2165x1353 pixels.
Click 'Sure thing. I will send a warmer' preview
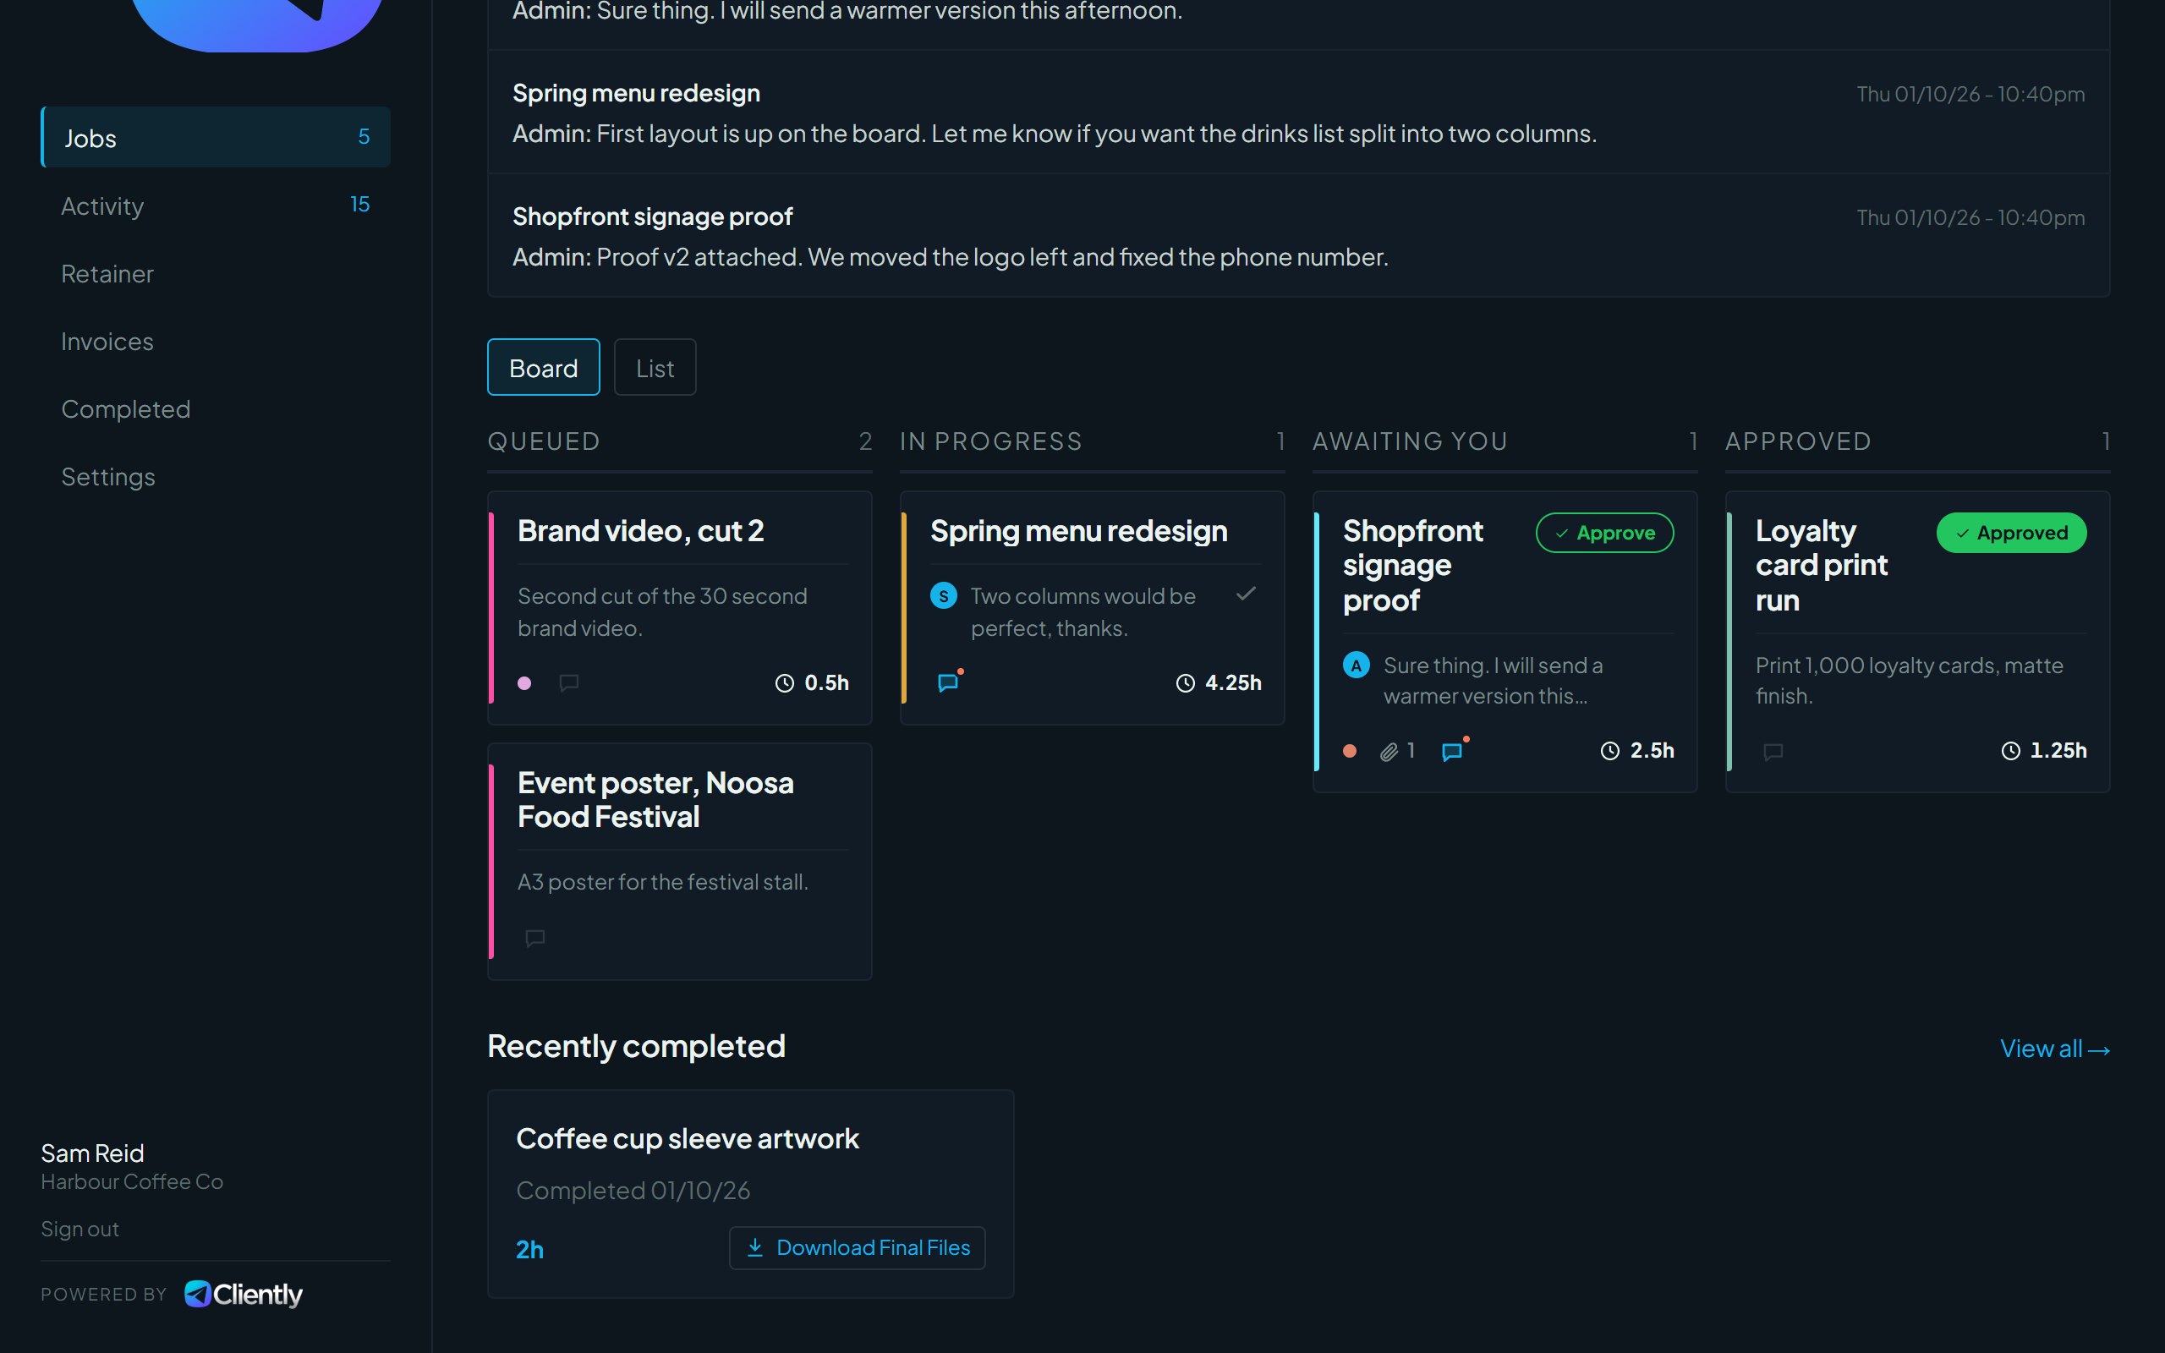click(x=1494, y=681)
